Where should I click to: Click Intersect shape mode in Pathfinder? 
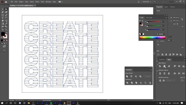136,76
